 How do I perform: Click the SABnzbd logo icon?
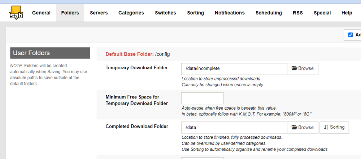[x=16, y=13]
